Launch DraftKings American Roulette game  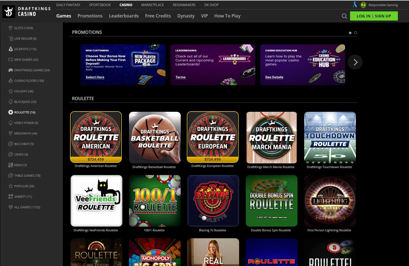(96, 137)
